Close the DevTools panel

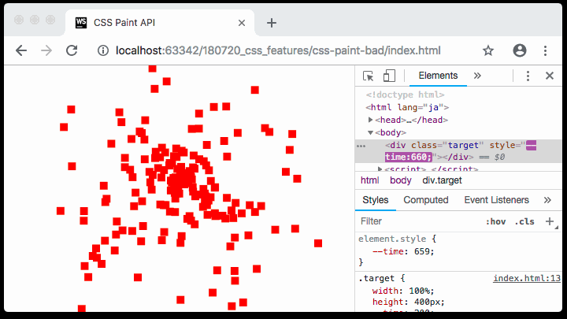tap(549, 76)
